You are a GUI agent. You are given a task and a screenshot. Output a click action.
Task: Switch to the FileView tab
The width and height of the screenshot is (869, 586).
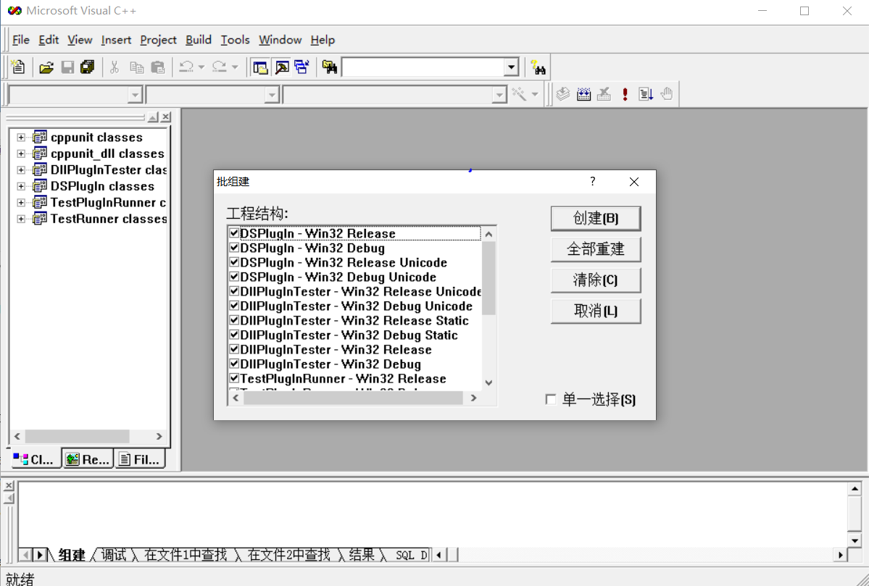pos(140,459)
